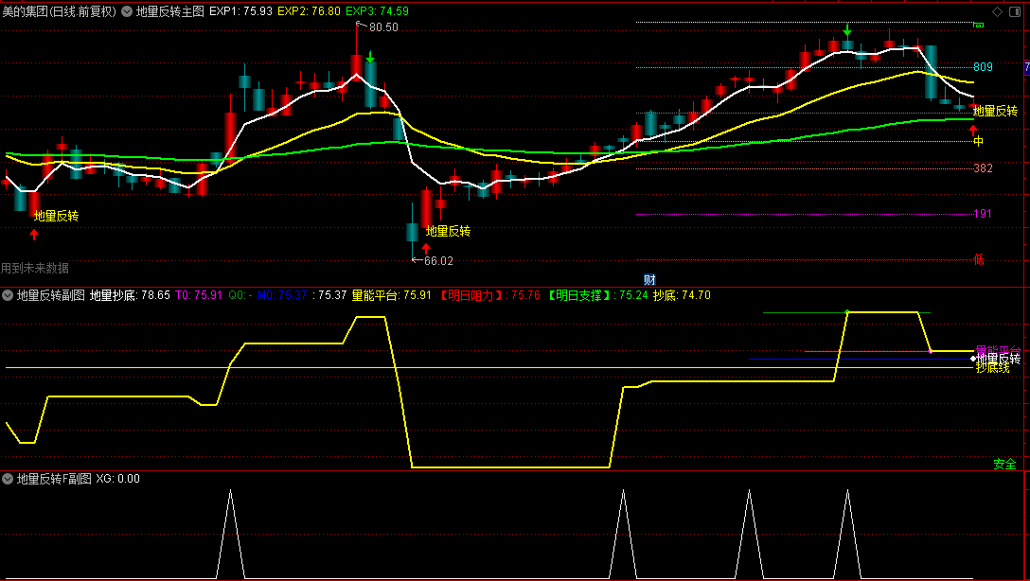The height and width of the screenshot is (581, 1030).
Task: Click the white diamond marker beside 地量反转
Action: pos(973,359)
